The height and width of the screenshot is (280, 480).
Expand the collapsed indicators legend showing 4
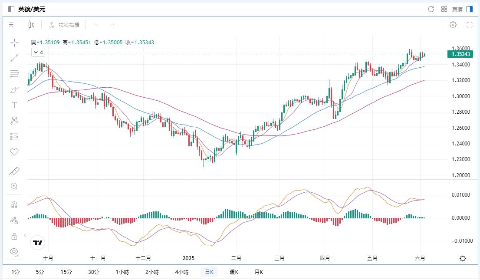click(x=38, y=53)
